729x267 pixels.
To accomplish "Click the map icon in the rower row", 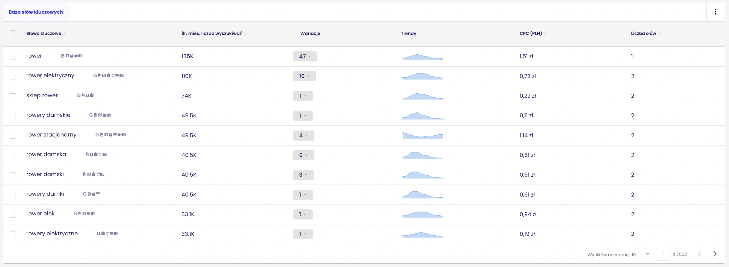I will [x=67, y=56].
